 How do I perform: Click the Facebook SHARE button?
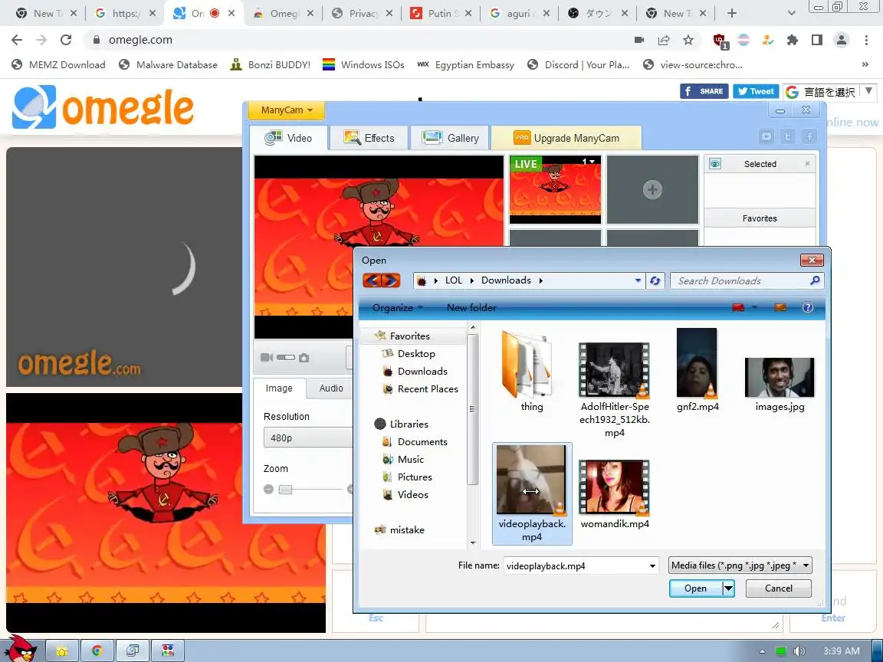coord(704,91)
